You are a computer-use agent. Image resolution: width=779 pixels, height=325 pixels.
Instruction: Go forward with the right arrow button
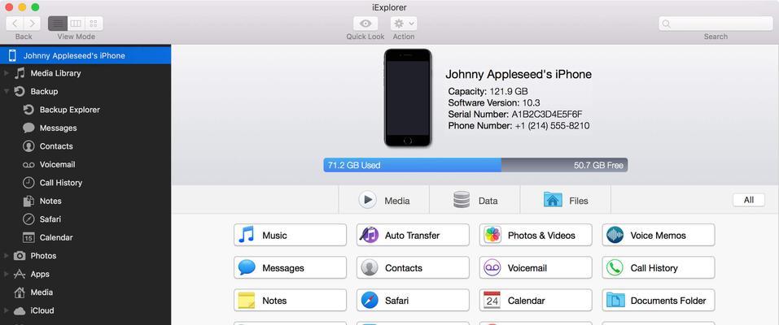[x=32, y=24]
